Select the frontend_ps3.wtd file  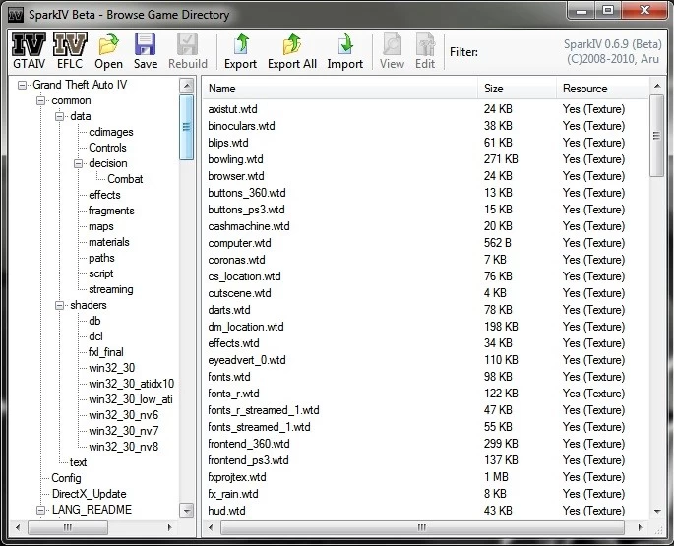[248, 460]
